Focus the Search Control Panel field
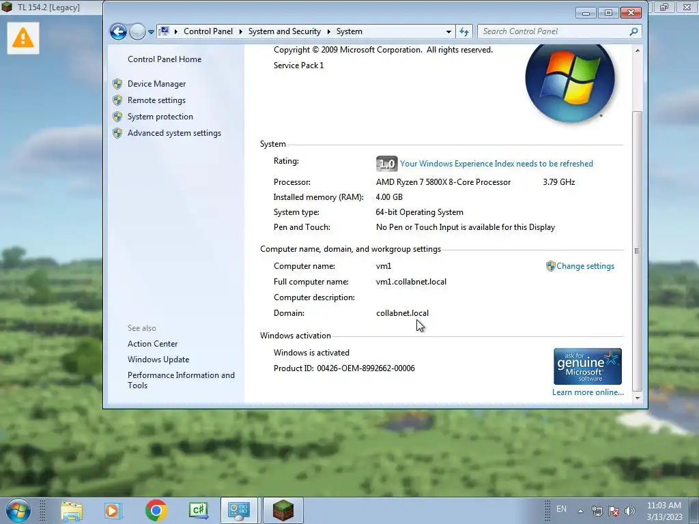Viewport: 699px width, 524px height. (553, 31)
